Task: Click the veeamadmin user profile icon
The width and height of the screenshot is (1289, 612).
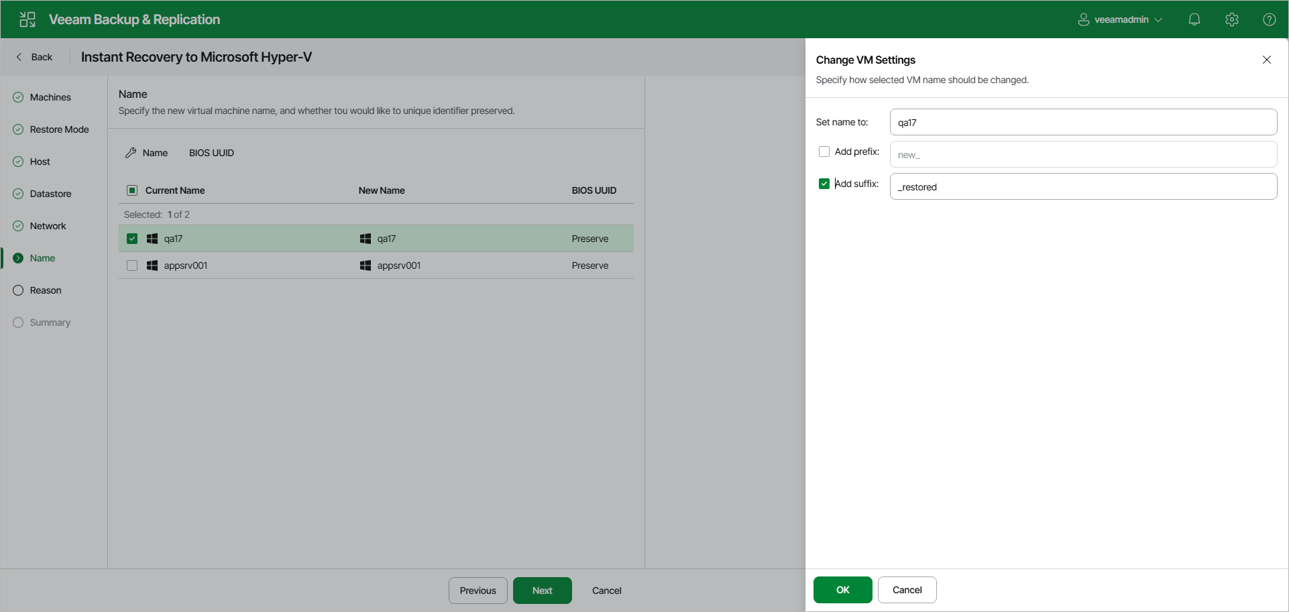Action: tap(1082, 19)
